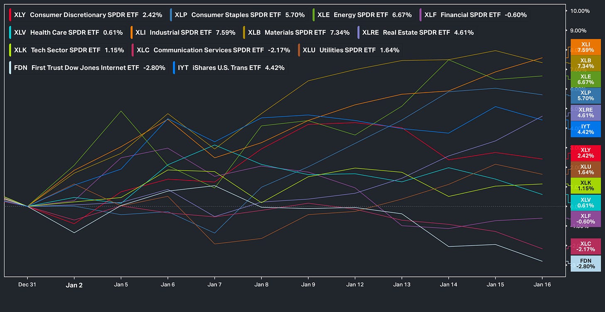Click the Jan 13 date label
Image resolution: width=605 pixels, height=312 pixels.
[x=401, y=285]
